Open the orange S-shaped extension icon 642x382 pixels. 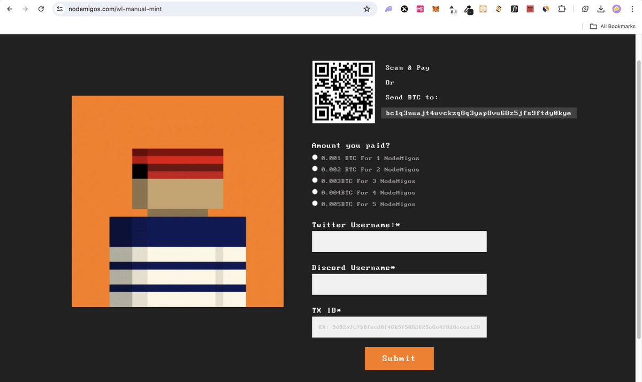pos(499,9)
